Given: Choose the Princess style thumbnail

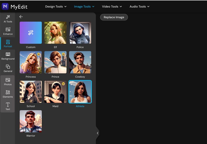Looking at the screenshot, I should pyautogui.click(x=31, y=62).
